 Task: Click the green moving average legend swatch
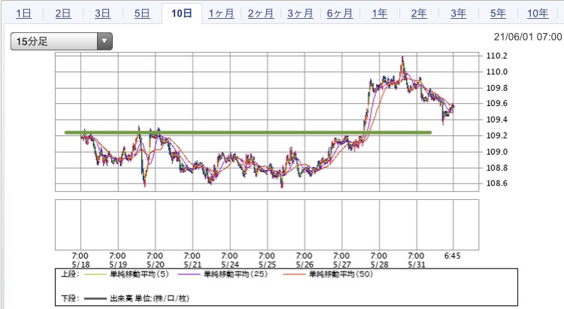95,275
